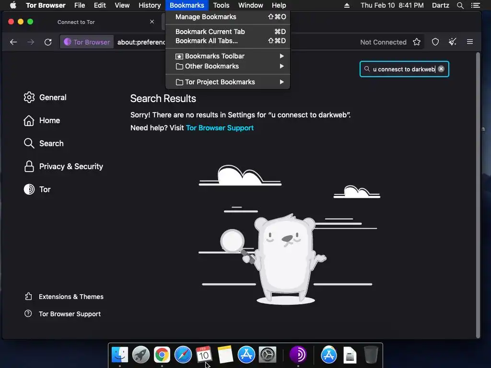Click the Dartz user name in menu bar
The image size is (491, 368).
(441, 5)
